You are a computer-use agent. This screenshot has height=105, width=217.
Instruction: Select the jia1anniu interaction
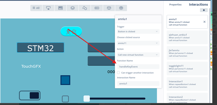187,53
